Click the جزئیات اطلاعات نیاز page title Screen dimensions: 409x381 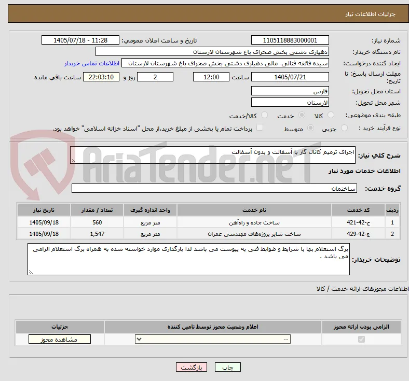tap(370, 14)
